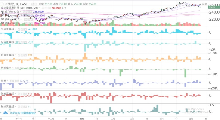Viewport: 220px width, 120px height.
Task: Expand the 台積電 symbol dropdown arrow
Action: click(29, 4)
